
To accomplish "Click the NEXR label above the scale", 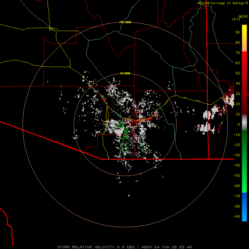I will (x=243, y=17).
